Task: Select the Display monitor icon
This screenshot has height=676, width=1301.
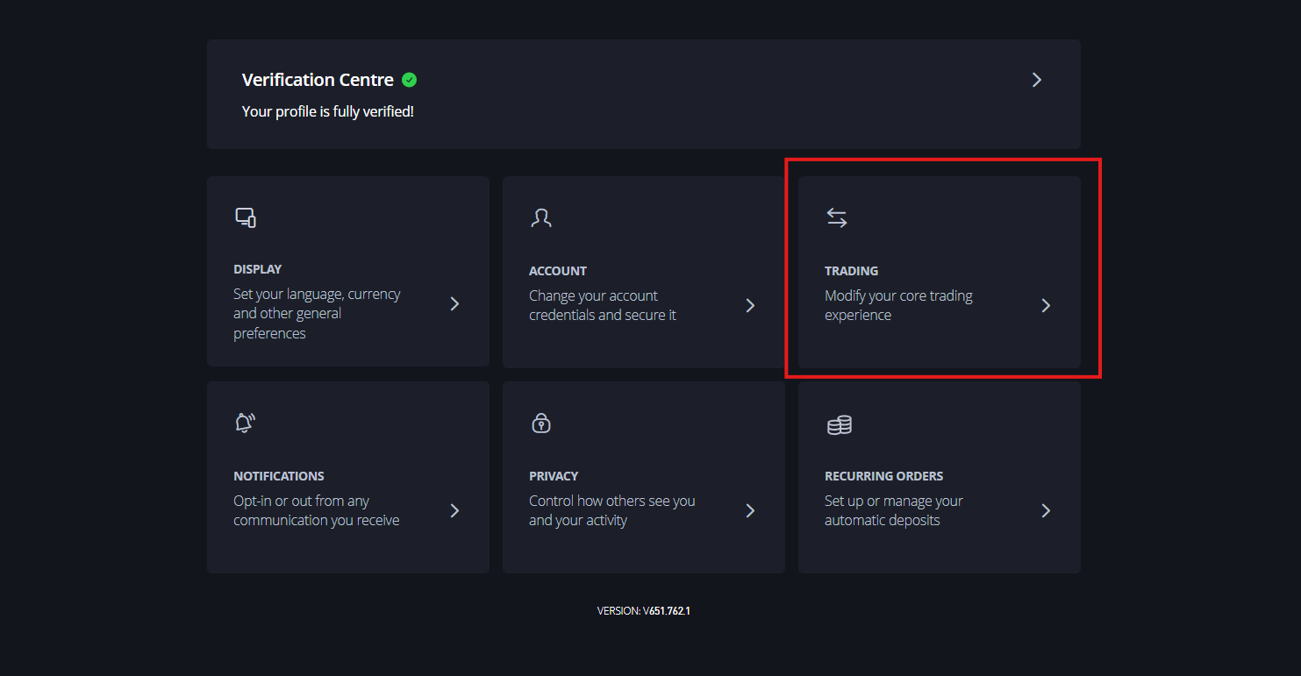Action: [x=245, y=217]
